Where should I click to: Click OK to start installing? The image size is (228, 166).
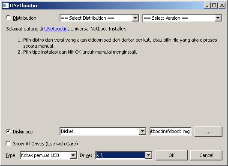click(x=171, y=155)
